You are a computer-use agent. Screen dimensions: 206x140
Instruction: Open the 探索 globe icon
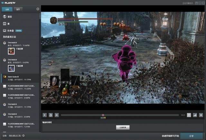(x=5, y=16)
